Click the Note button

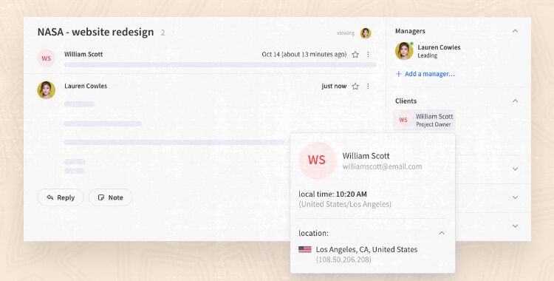(x=110, y=197)
